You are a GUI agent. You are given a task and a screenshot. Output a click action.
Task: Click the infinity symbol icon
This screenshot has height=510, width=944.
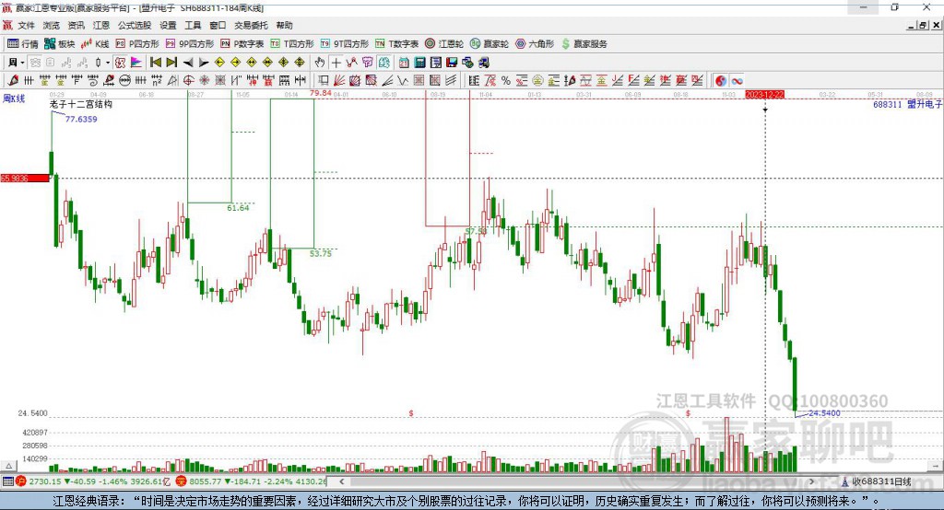pos(737,81)
